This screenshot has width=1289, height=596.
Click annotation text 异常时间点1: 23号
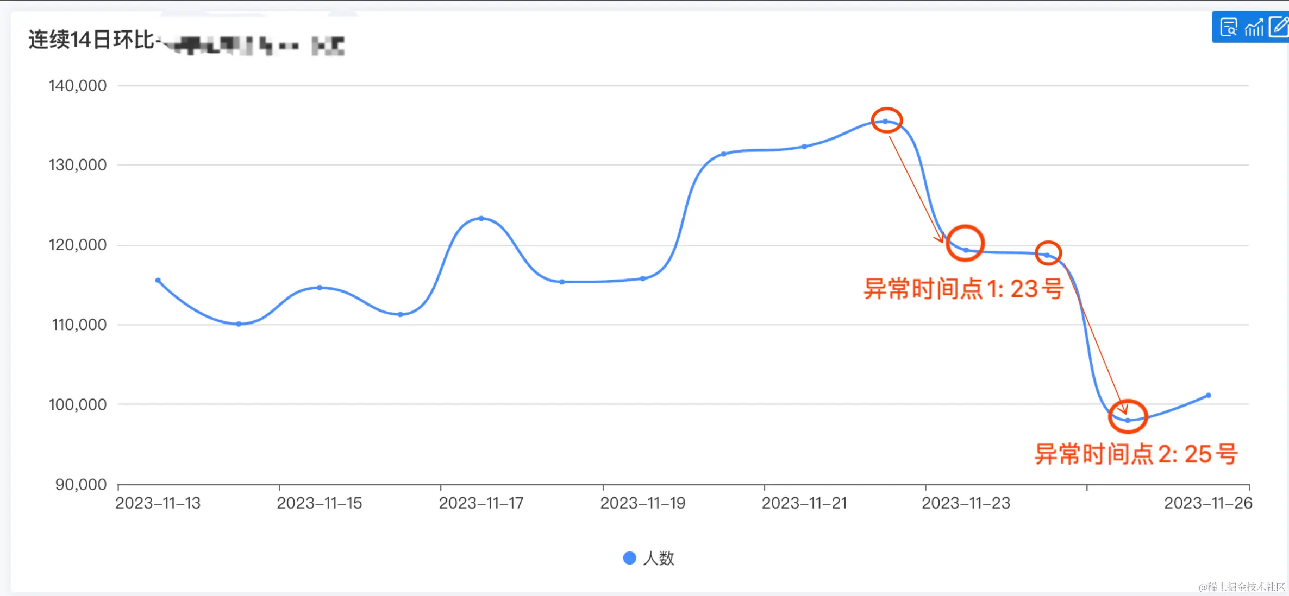pos(963,289)
